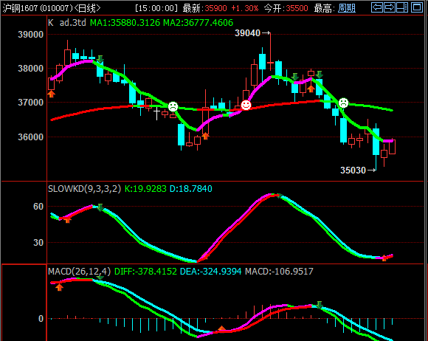The height and width of the screenshot is (341, 428).
Task: Toggle the split-panel layout icon
Action: [x=402, y=7]
